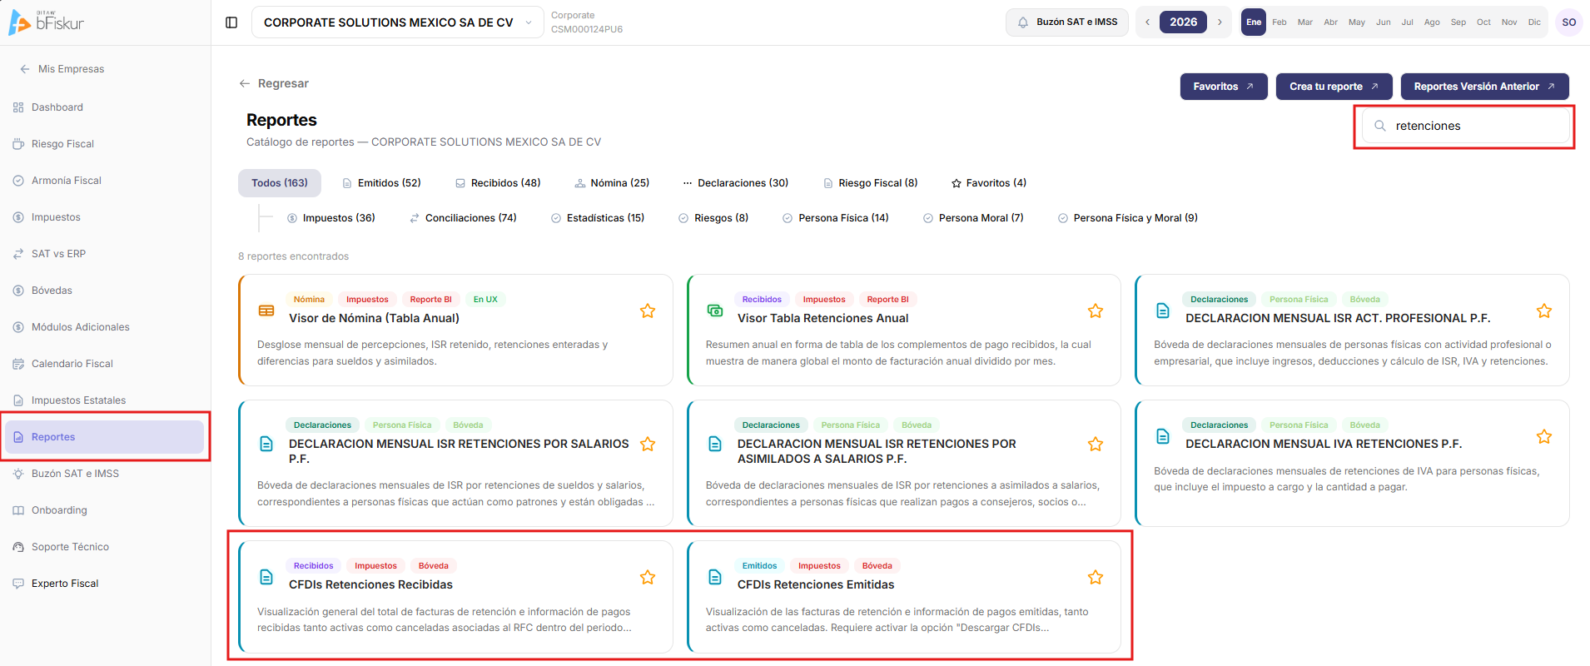Screen dimensions: 1590x666
Task: Open Impuestos Estatales in sidebar
Action: coord(105,400)
